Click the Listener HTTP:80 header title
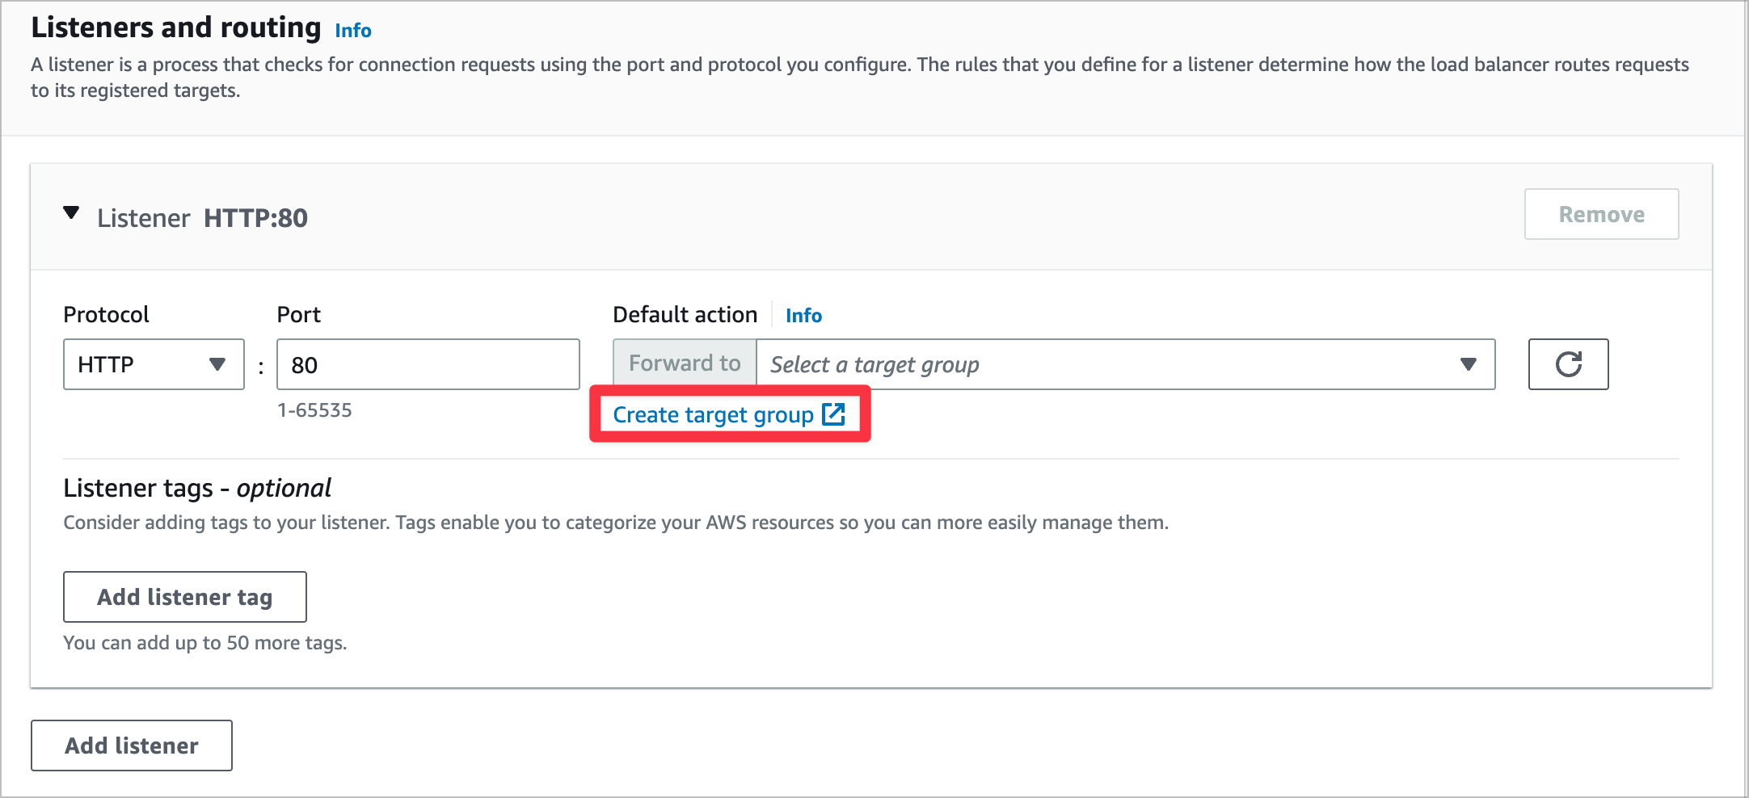 tap(202, 218)
